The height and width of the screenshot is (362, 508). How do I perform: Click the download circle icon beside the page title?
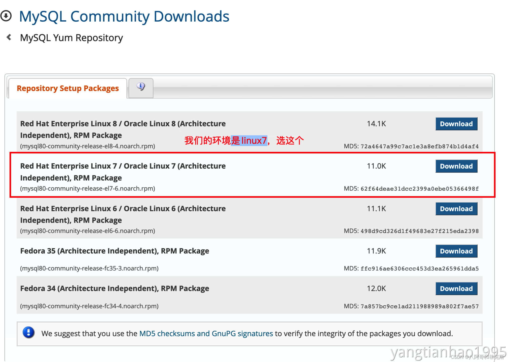[6, 16]
